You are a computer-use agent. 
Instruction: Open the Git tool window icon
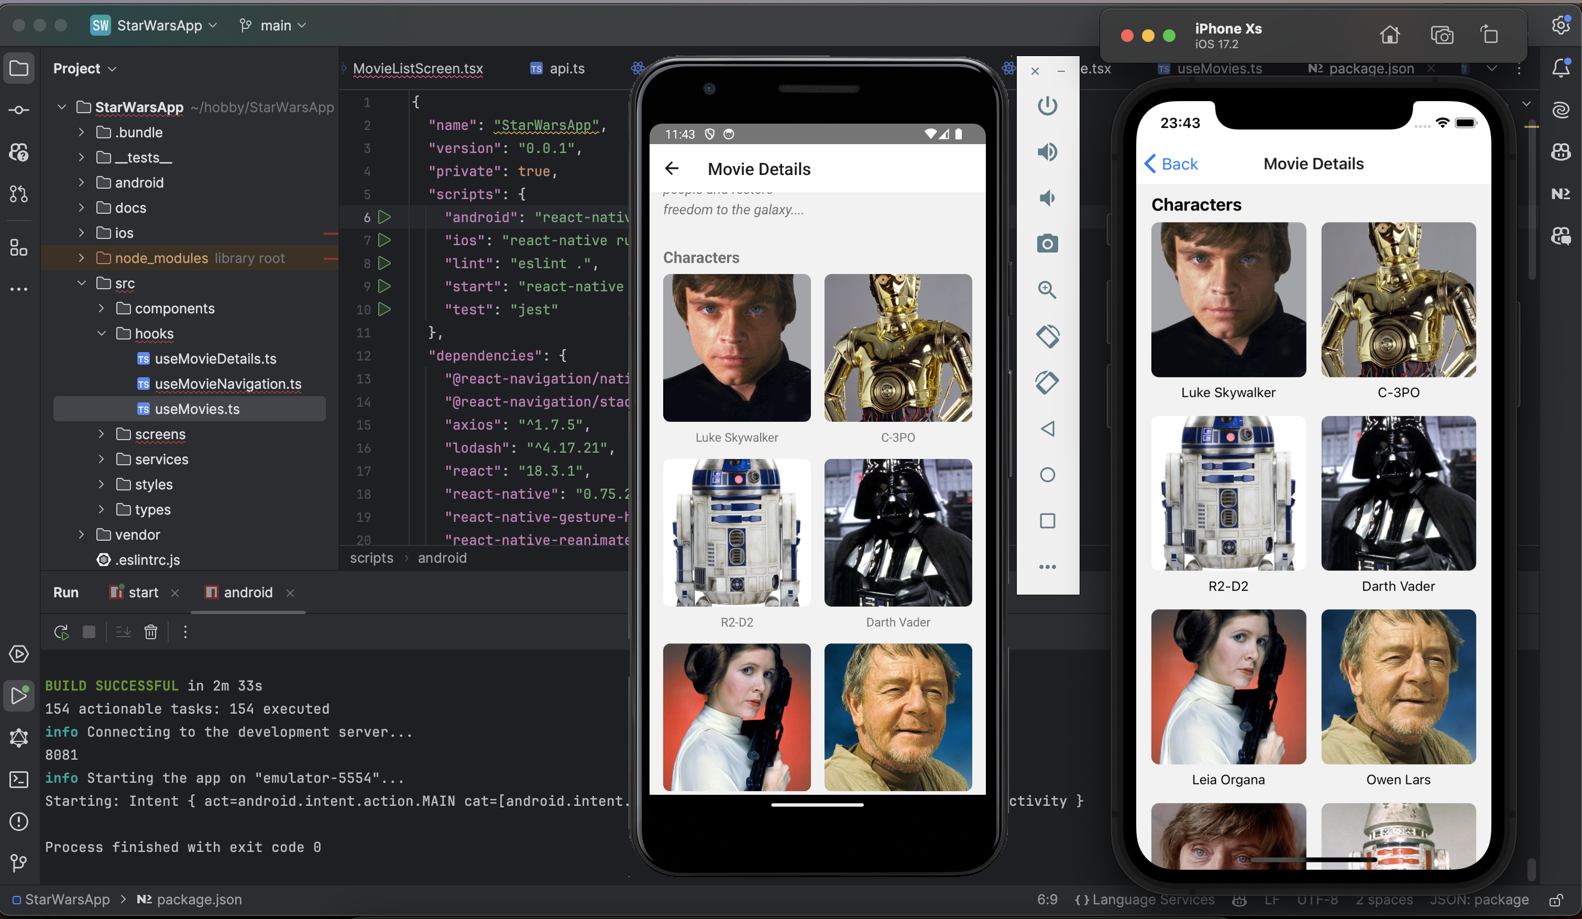(19, 863)
